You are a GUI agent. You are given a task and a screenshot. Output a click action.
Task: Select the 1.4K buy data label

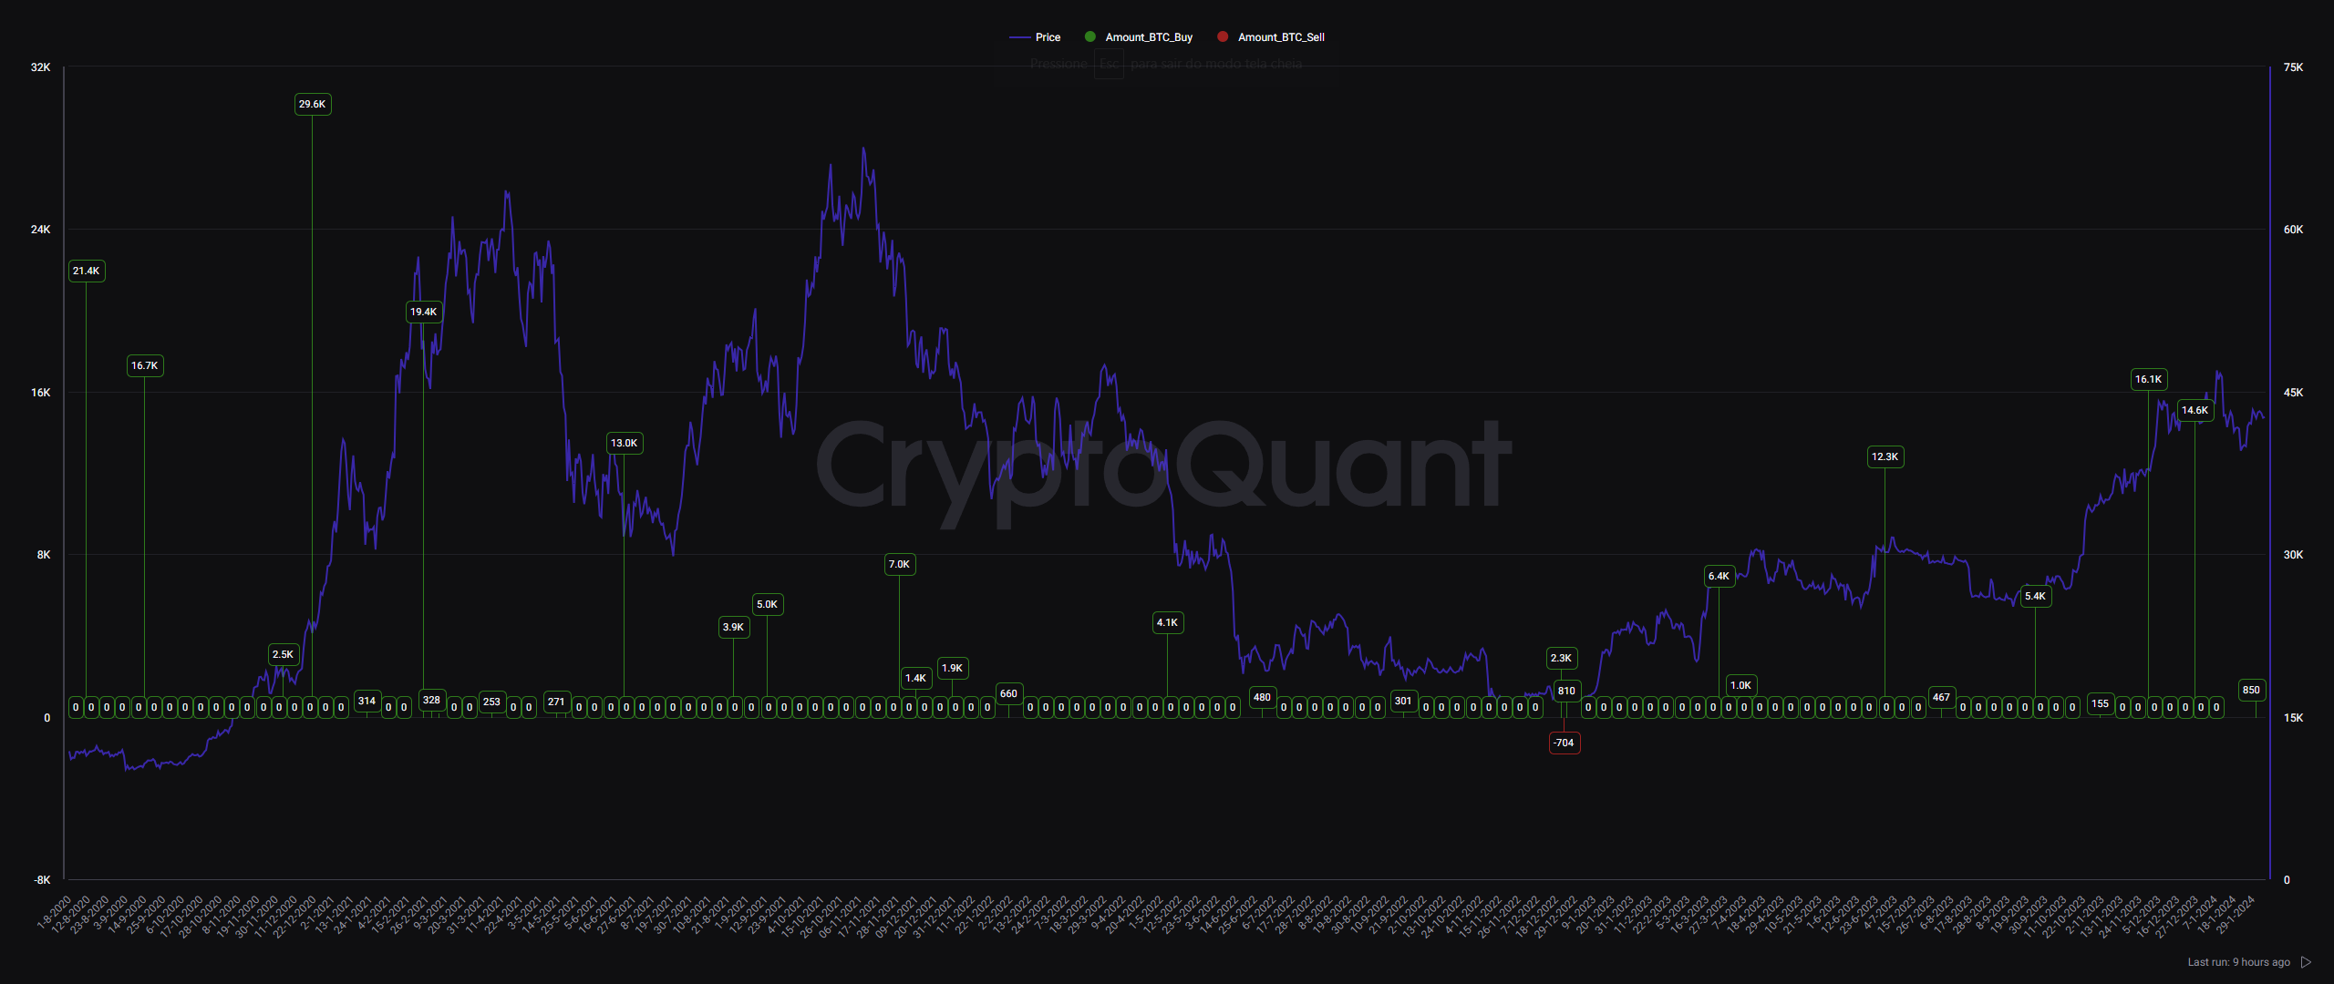(x=916, y=679)
